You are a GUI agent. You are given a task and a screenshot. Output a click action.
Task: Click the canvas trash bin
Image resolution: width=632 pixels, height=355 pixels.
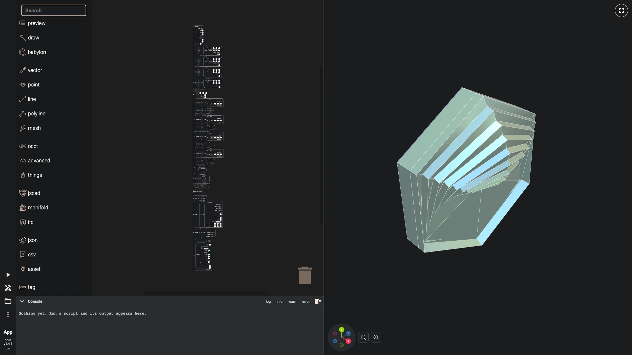pyautogui.click(x=305, y=275)
